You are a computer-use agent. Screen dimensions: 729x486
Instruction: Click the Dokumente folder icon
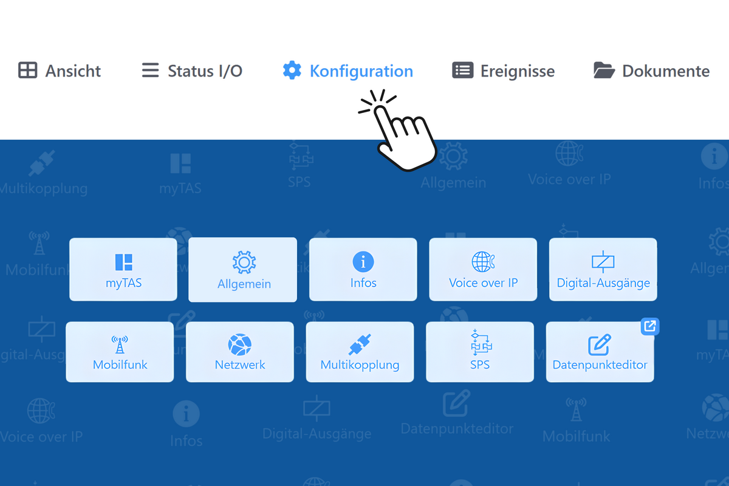coord(604,70)
